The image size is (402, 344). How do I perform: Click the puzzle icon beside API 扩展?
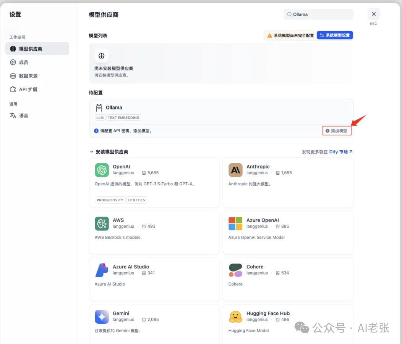pyautogui.click(x=13, y=89)
